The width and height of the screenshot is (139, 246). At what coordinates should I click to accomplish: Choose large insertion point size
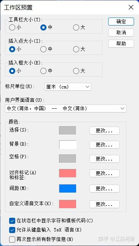[x=76, y=49]
